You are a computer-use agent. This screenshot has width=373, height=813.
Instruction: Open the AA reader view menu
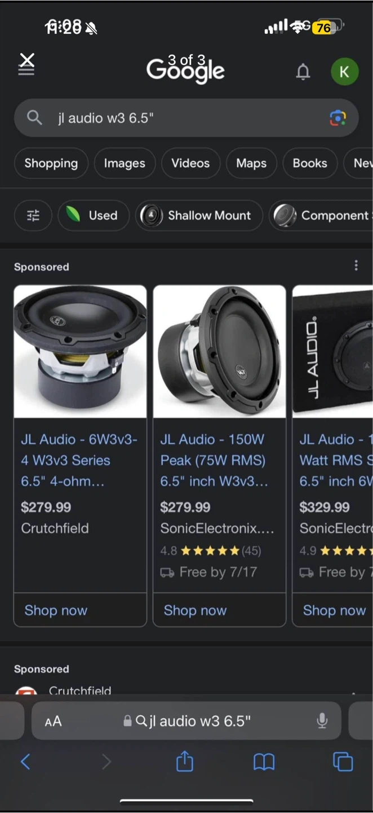pyautogui.click(x=53, y=722)
